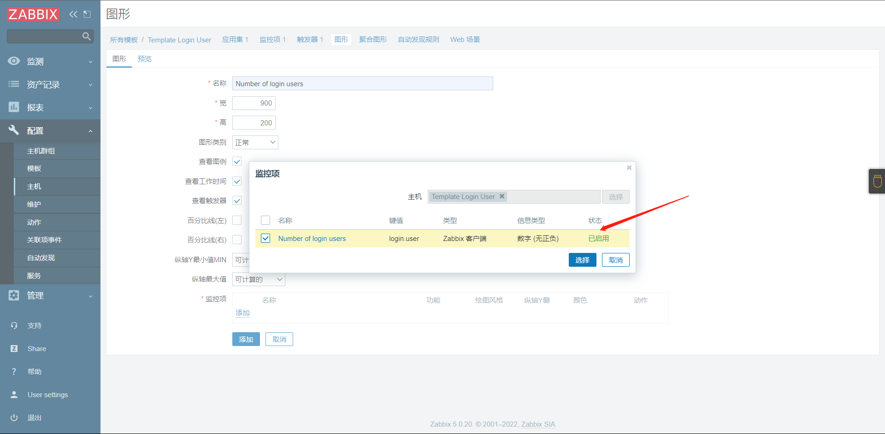Open the 纵轴最大值 dropdown

click(x=259, y=279)
